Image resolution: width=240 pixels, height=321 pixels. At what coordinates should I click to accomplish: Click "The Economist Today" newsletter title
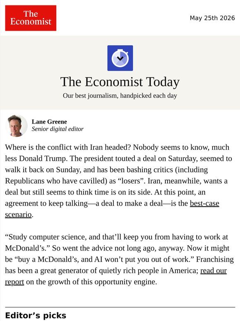pyautogui.click(x=120, y=82)
